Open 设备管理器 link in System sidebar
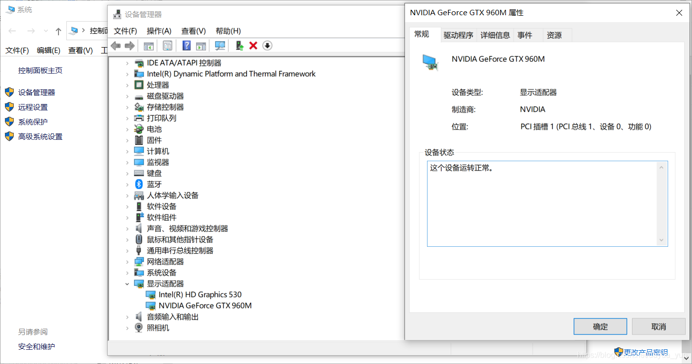Screen dimensions: 692x364 [36, 92]
